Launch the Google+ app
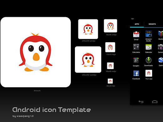The height and width of the screenshot is (122, 163). pos(136,60)
